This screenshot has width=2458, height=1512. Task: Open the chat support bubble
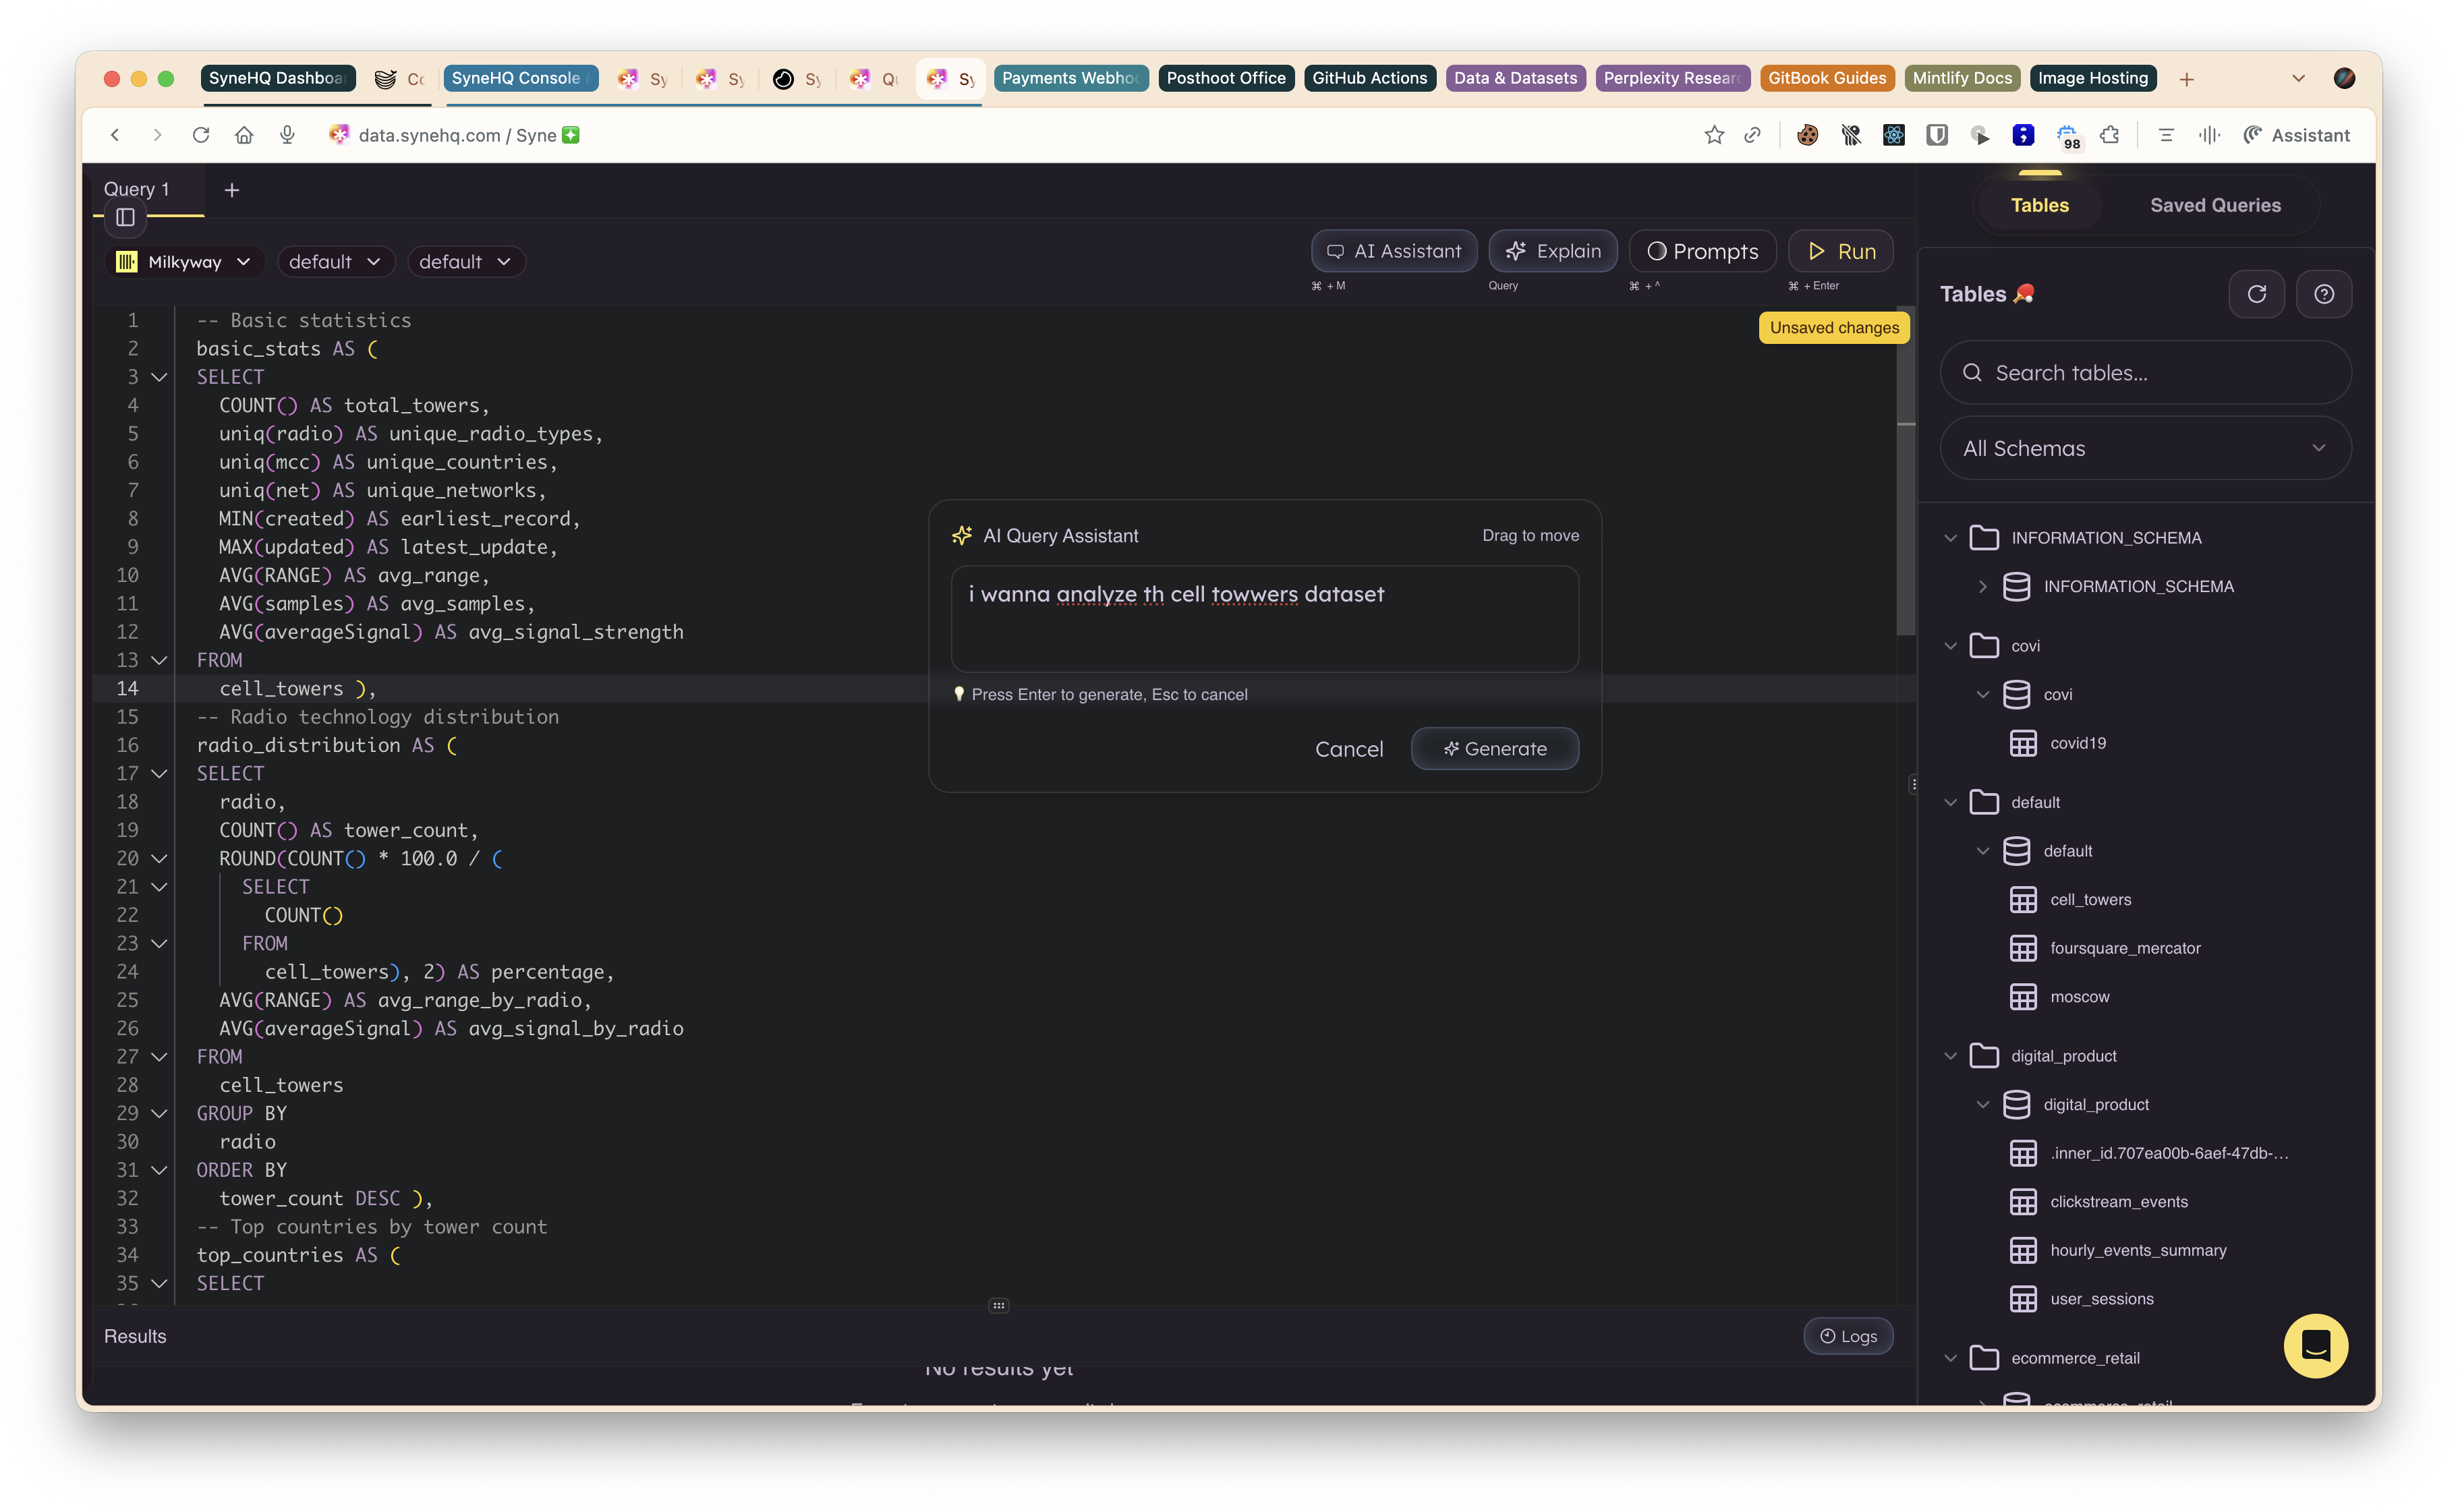pos(2315,1345)
